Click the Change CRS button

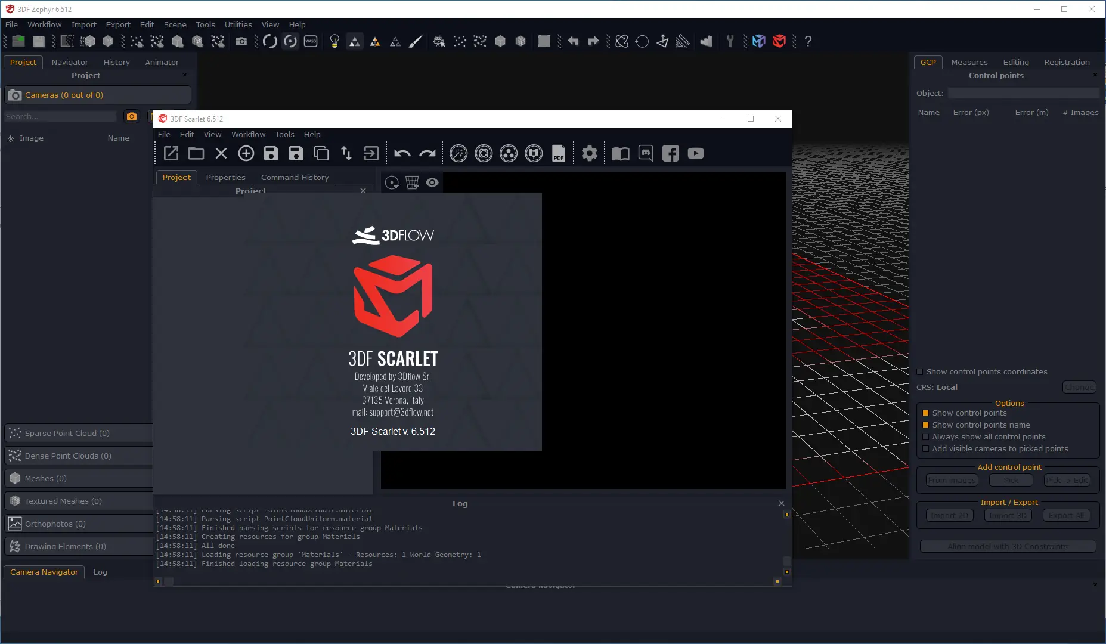(x=1079, y=387)
